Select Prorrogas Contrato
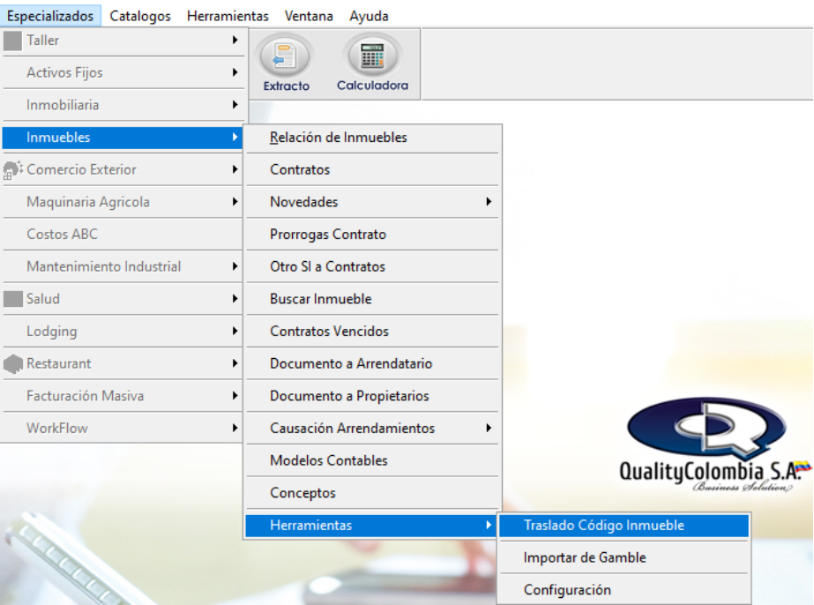This screenshot has height=605, width=814. point(372,235)
